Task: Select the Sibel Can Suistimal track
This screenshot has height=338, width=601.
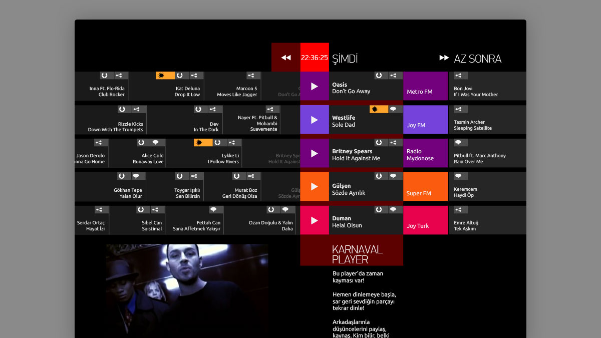Action: click(137, 220)
